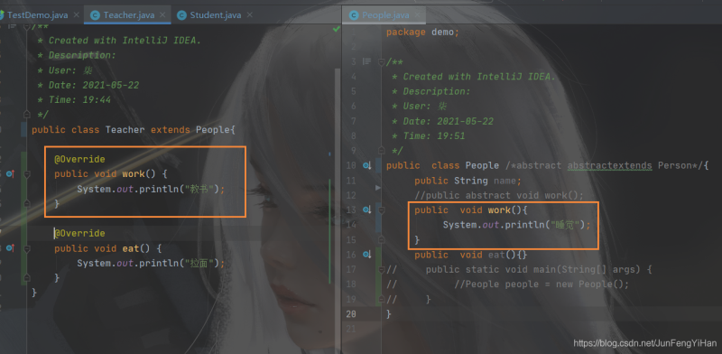Click the overridden-method icon on People line 13

(x=367, y=210)
